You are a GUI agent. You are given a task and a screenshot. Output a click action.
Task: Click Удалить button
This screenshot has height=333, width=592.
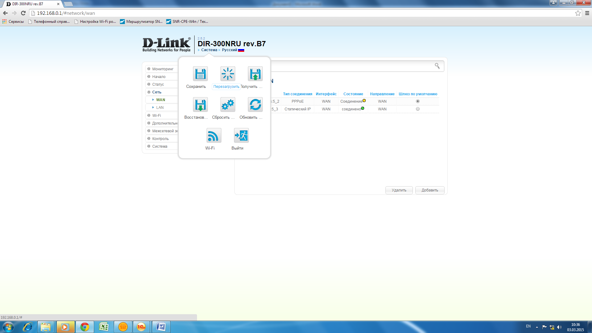click(399, 190)
